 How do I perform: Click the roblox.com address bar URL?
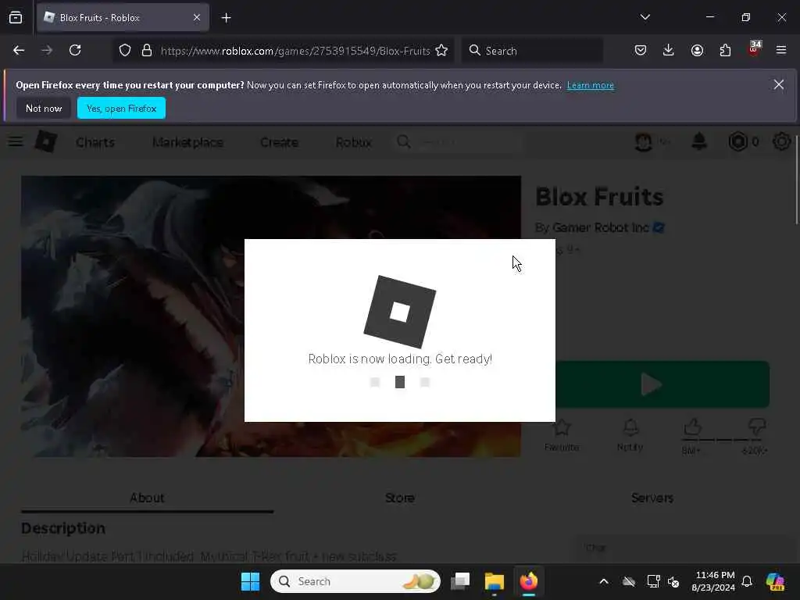pyautogui.click(x=295, y=51)
